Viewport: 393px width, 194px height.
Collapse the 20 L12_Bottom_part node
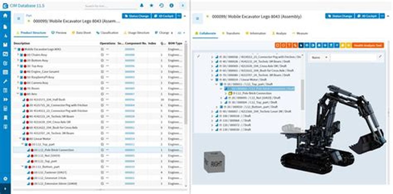click(22, 166)
